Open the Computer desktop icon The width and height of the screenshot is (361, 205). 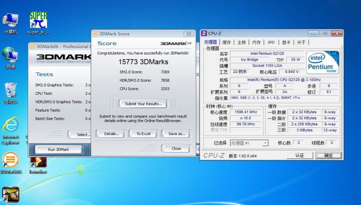(x=10, y=23)
